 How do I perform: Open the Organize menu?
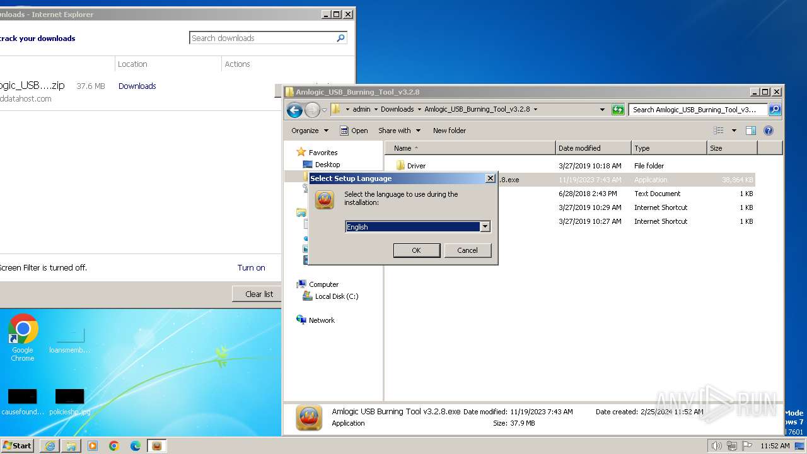310,131
